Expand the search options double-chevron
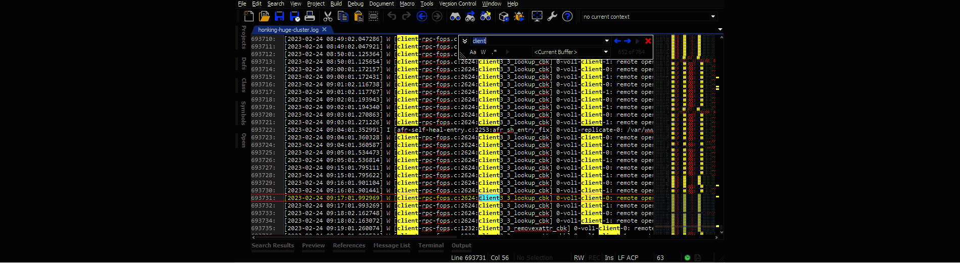This screenshot has height=263, width=960. click(x=465, y=41)
